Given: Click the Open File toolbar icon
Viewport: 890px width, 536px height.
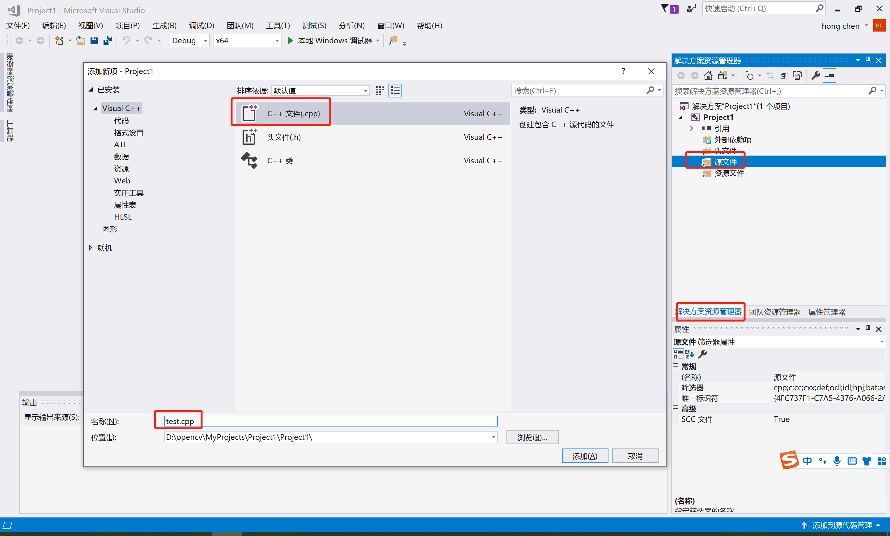Looking at the screenshot, I should tap(80, 41).
